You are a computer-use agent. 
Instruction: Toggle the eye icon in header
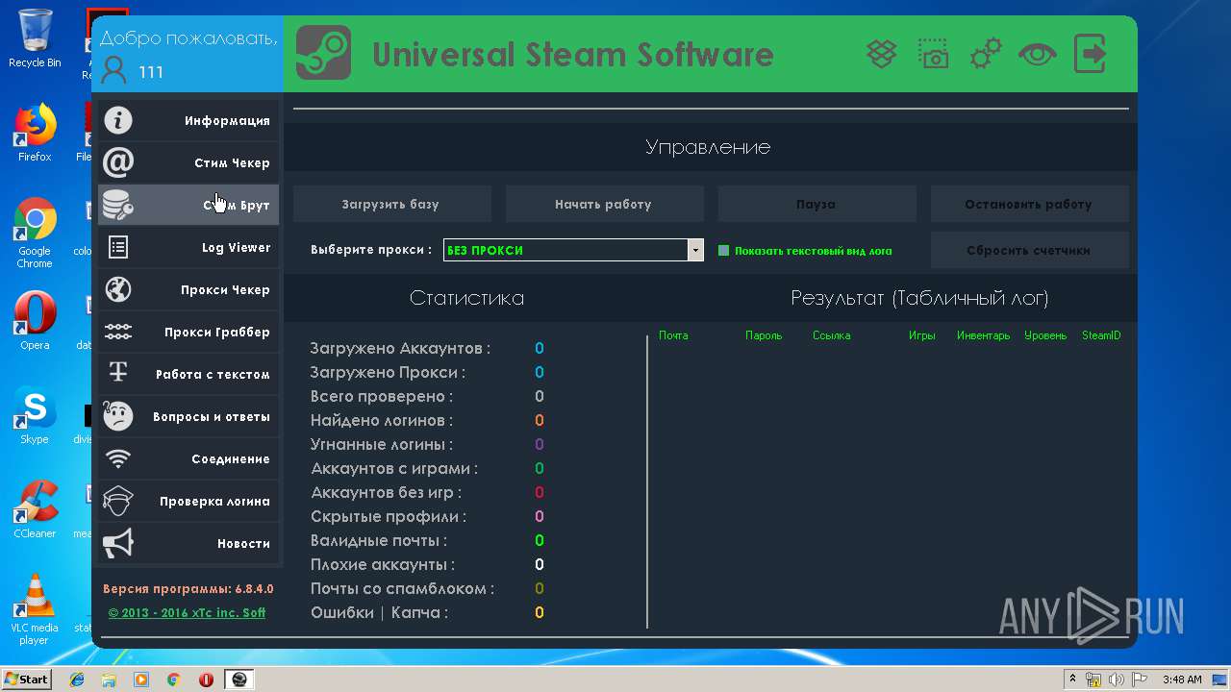point(1038,54)
